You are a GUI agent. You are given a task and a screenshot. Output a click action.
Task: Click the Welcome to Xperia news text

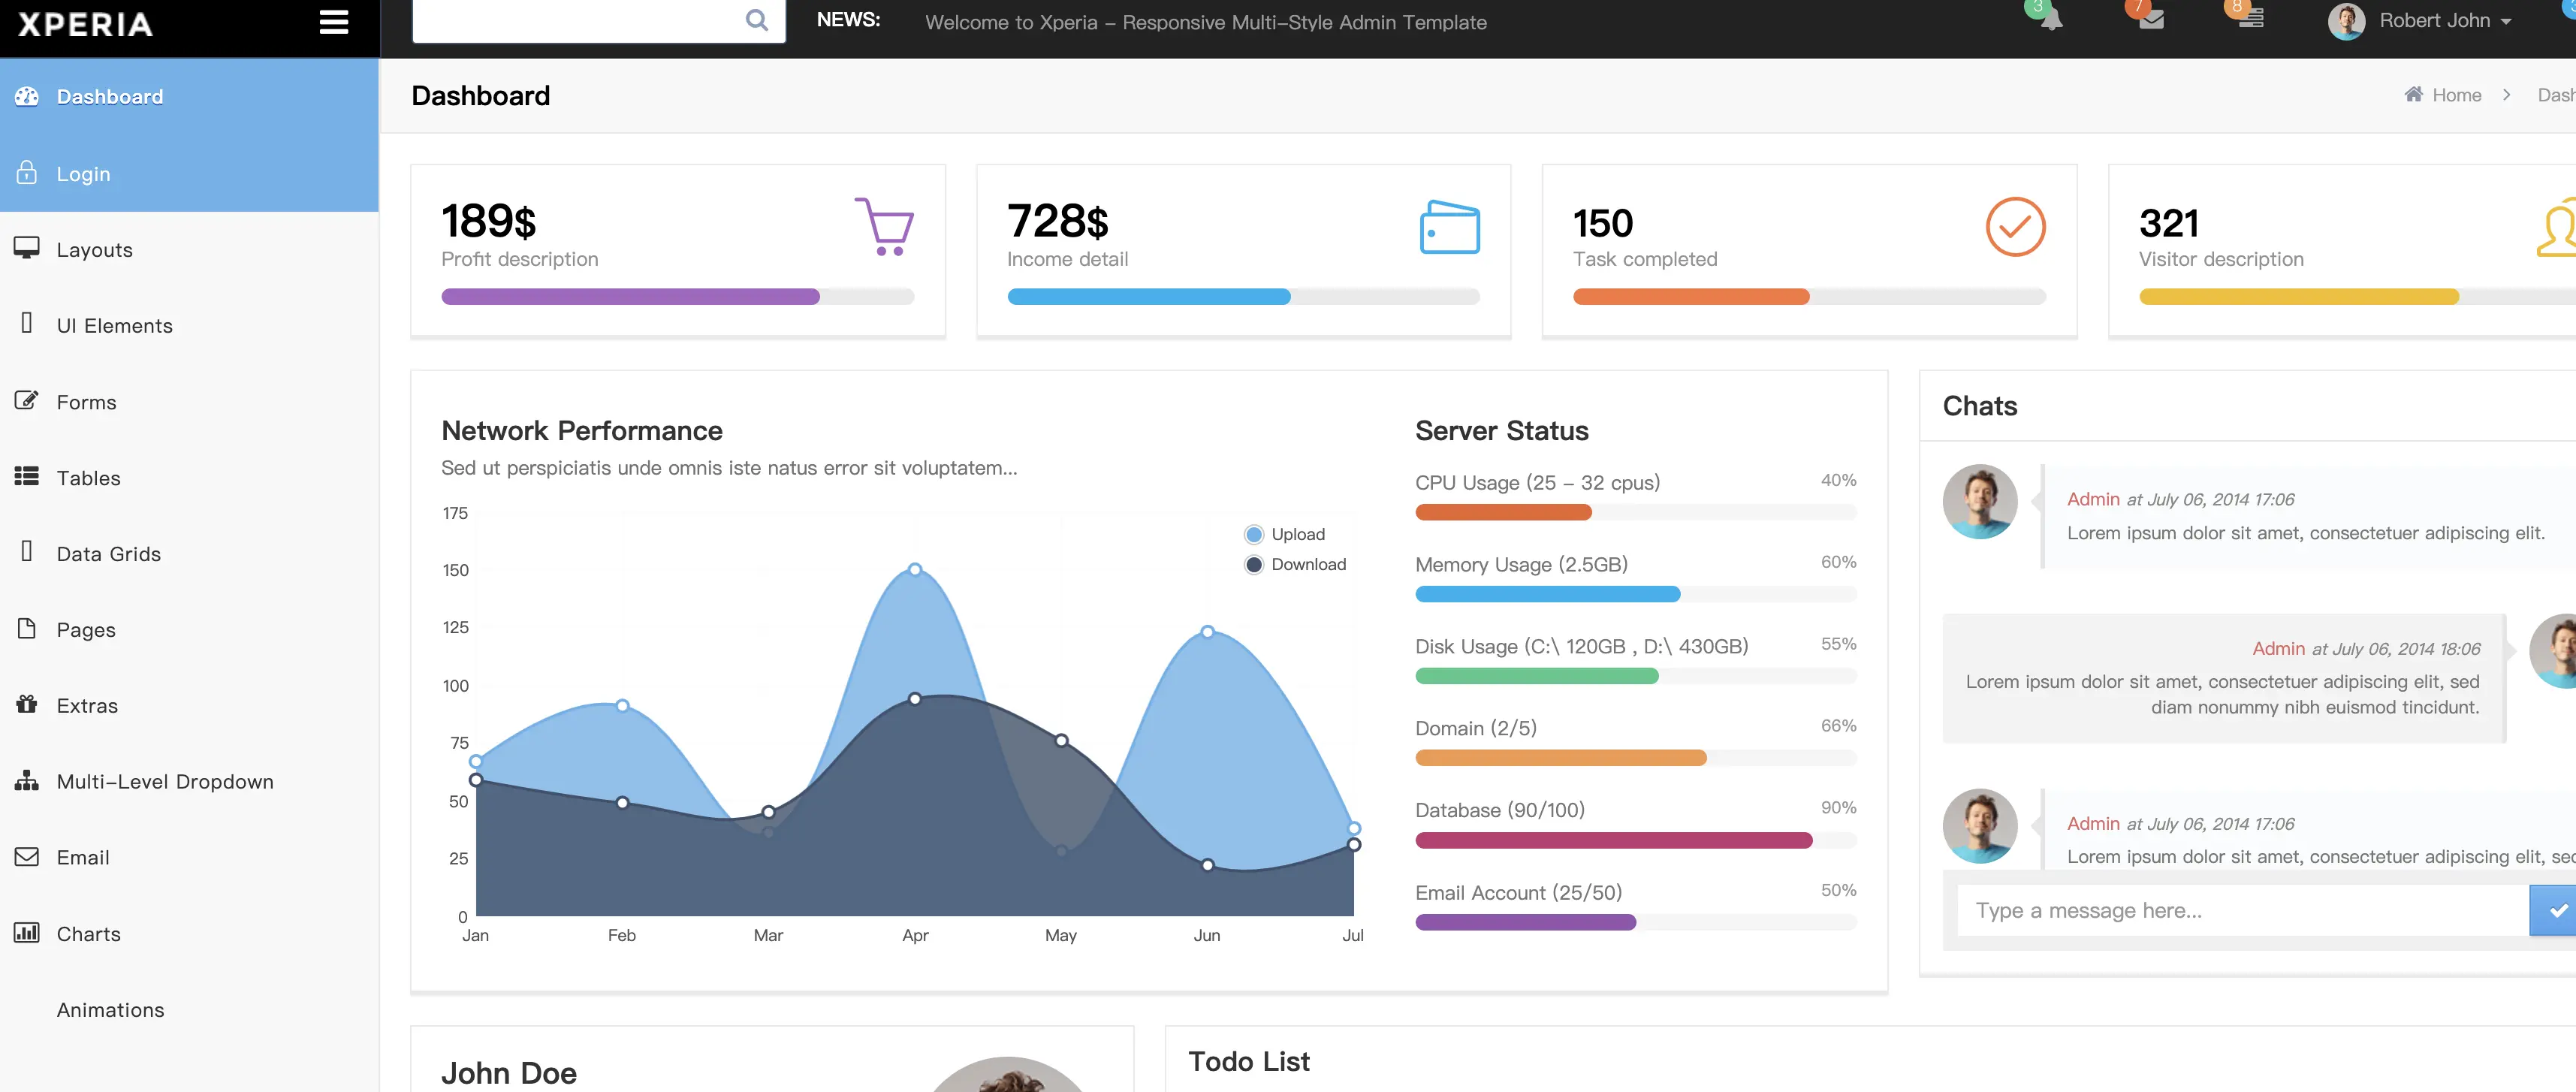click(1205, 22)
